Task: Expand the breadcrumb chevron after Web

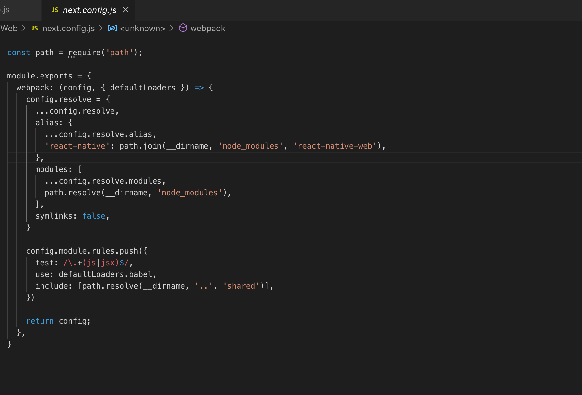Action: (x=23, y=28)
